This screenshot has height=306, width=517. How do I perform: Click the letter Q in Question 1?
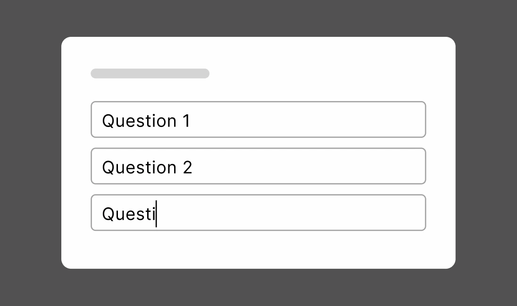click(108, 121)
